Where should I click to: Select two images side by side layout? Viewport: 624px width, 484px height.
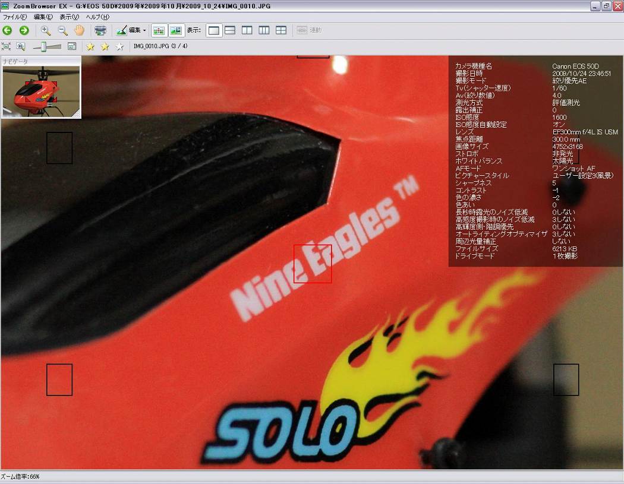pyautogui.click(x=247, y=30)
